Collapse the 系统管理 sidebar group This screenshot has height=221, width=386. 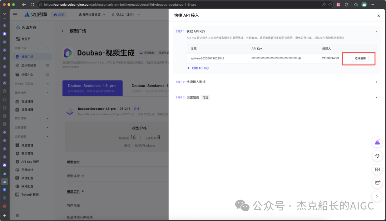(x=48, y=137)
